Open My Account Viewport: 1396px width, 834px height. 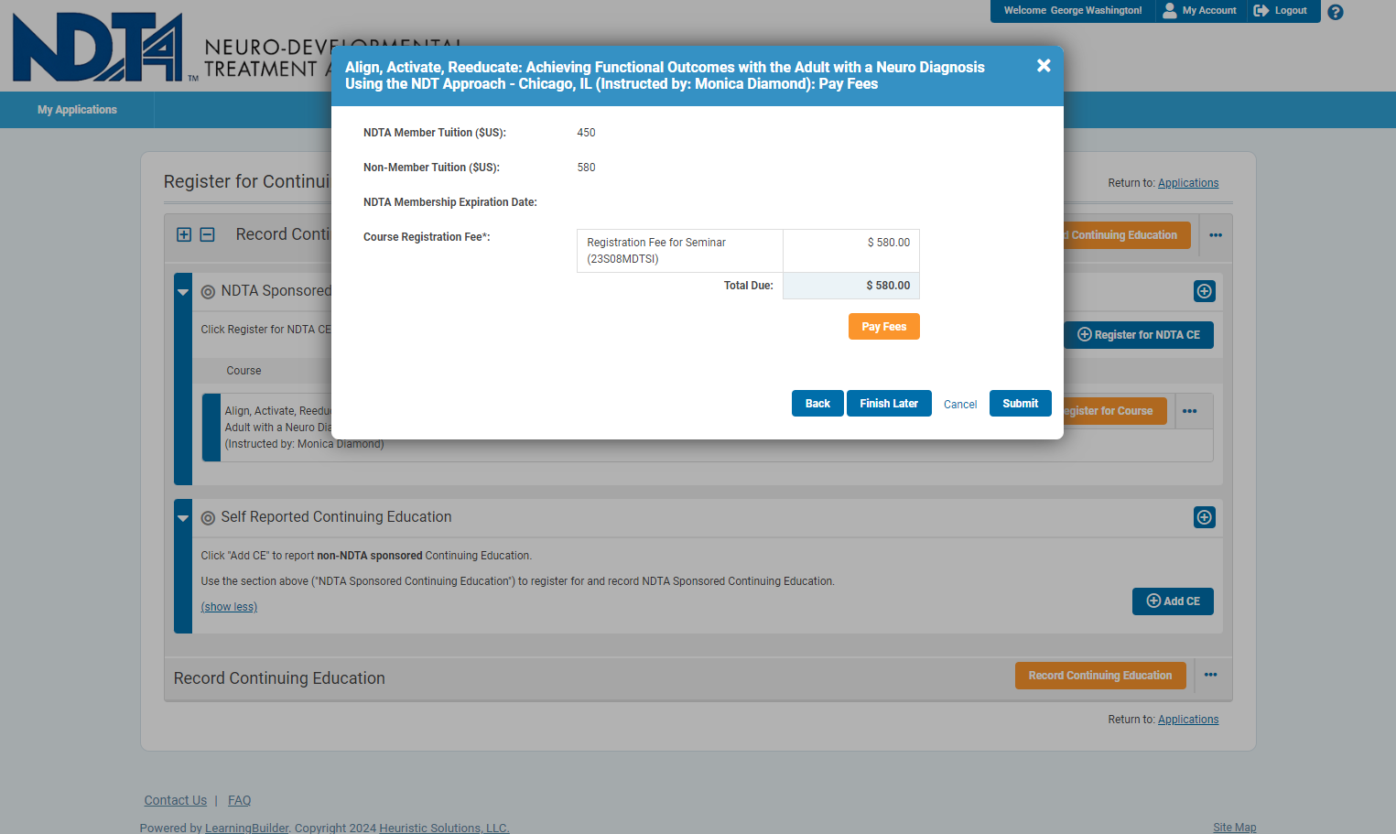(1199, 11)
